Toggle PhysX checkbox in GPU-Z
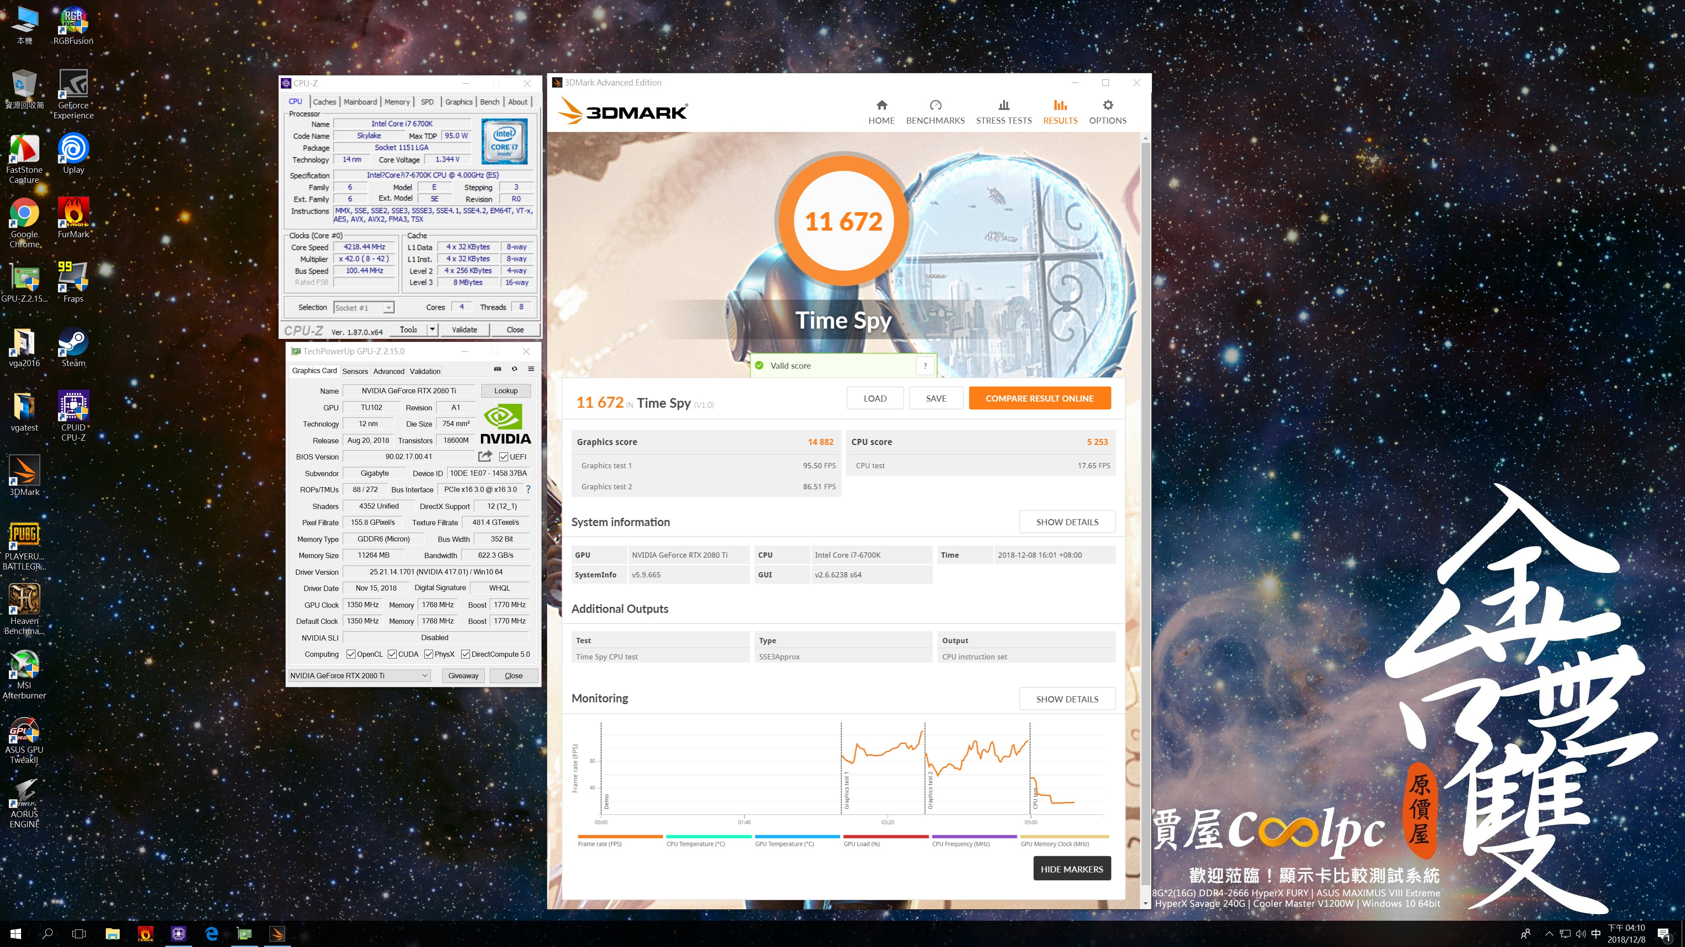 pos(428,654)
